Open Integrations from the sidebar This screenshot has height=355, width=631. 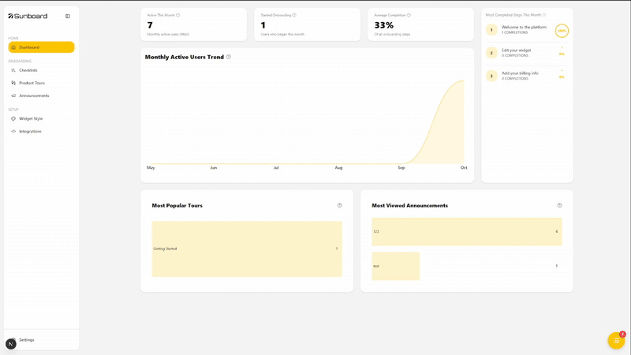point(30,131)
